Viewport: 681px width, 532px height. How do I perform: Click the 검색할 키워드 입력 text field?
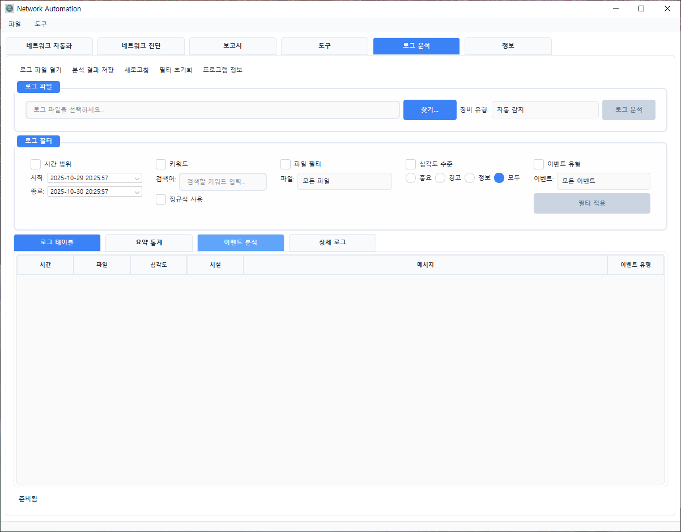[x=223, y=182]
